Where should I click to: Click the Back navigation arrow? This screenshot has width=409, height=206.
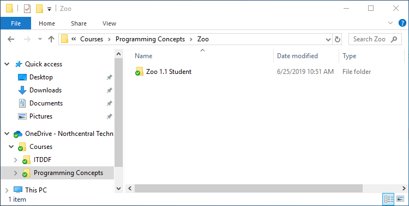[11, 39]
